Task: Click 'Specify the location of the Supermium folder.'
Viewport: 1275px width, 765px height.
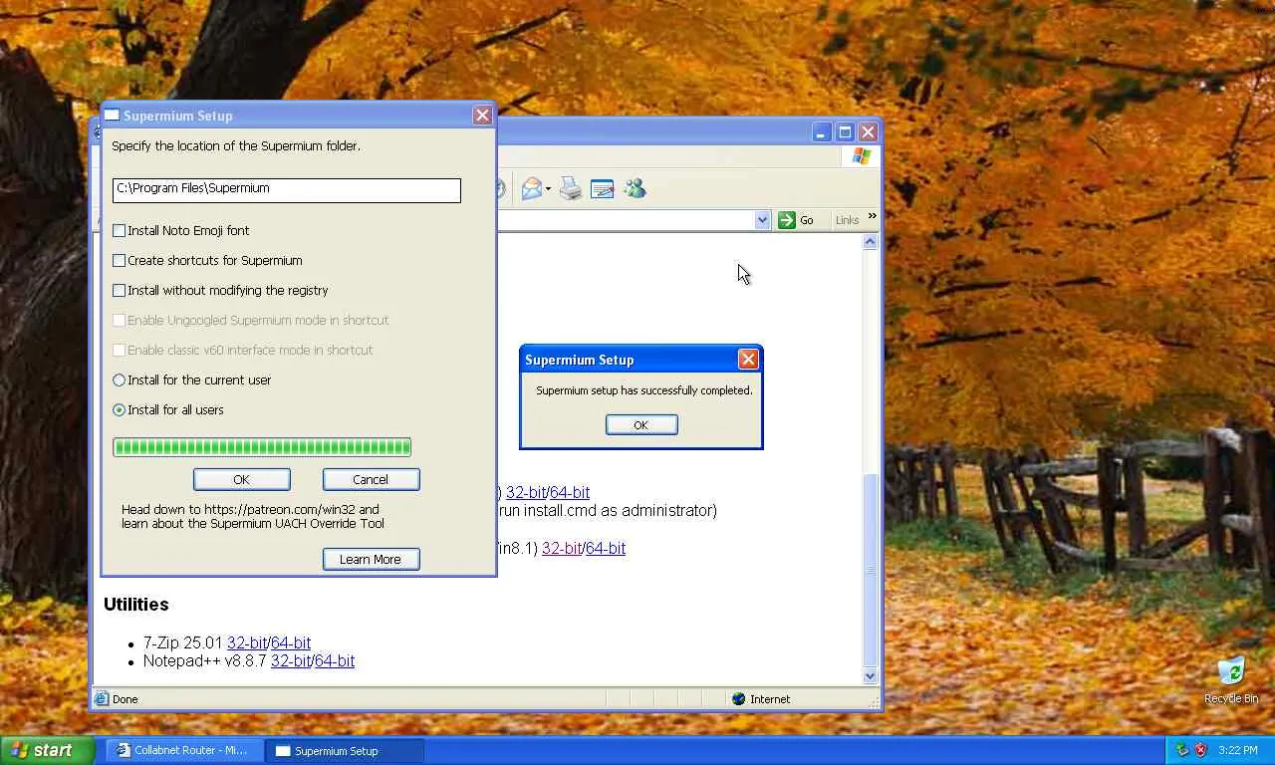Action: (236, 145)
